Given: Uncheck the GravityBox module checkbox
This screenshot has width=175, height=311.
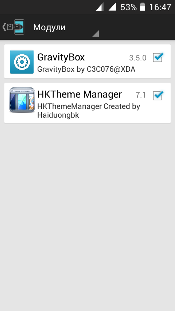Looking at the screenshot, I should click(x=158, y=58).
